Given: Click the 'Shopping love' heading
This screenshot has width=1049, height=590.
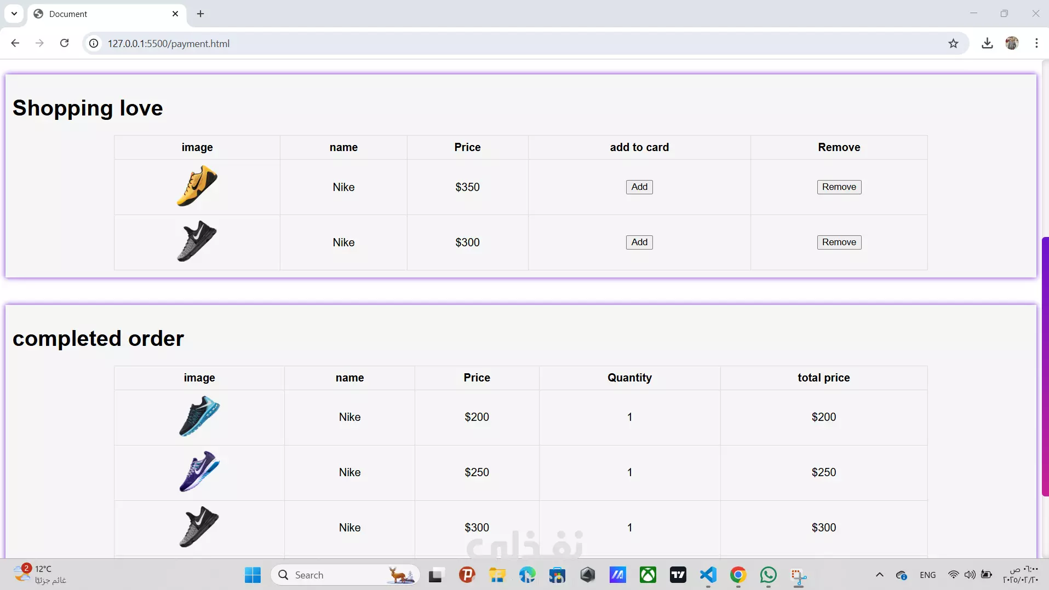Looking at the screenshot, I should 88,108.
